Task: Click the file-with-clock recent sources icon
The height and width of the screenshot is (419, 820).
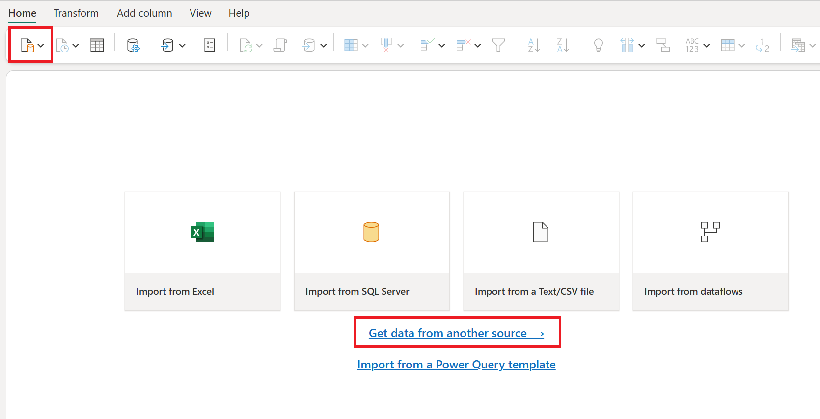Action: [x=62, y=46]
